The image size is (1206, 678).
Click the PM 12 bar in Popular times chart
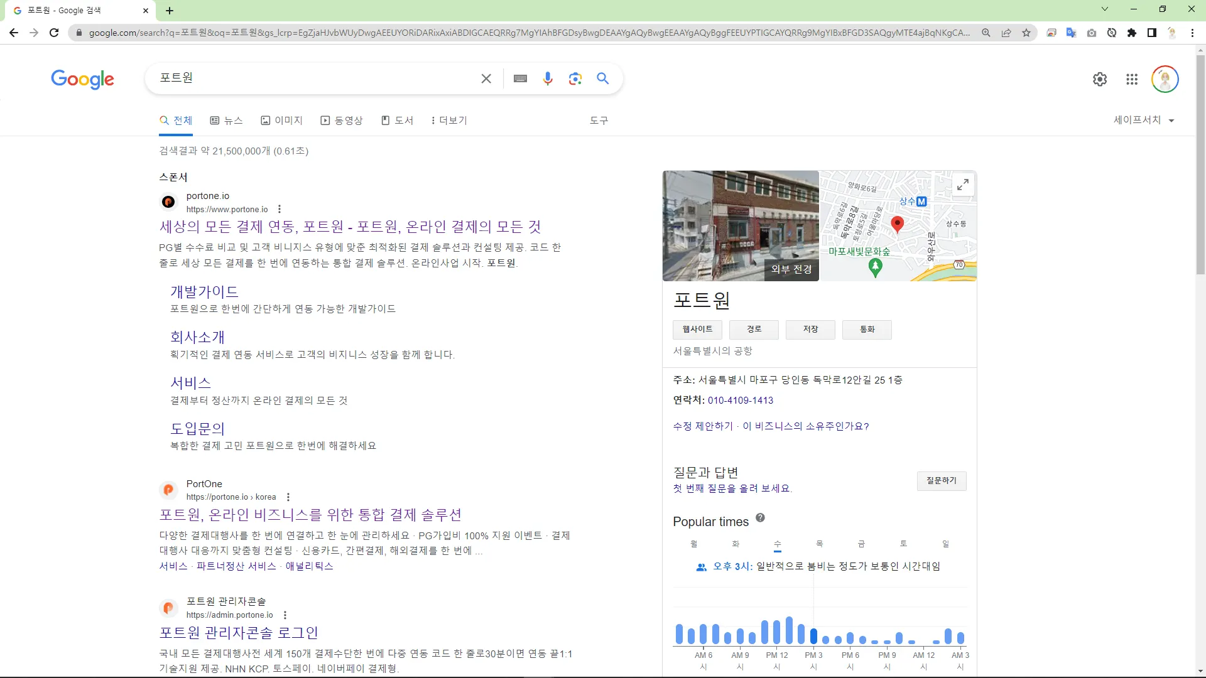pyautogui.click(x=777, y=632)
